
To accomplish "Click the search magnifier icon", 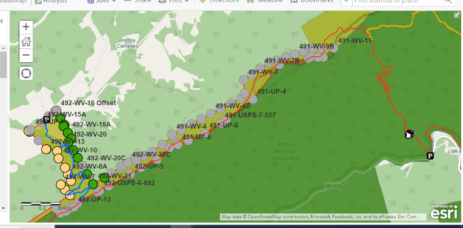I will (x=448, y=1).
